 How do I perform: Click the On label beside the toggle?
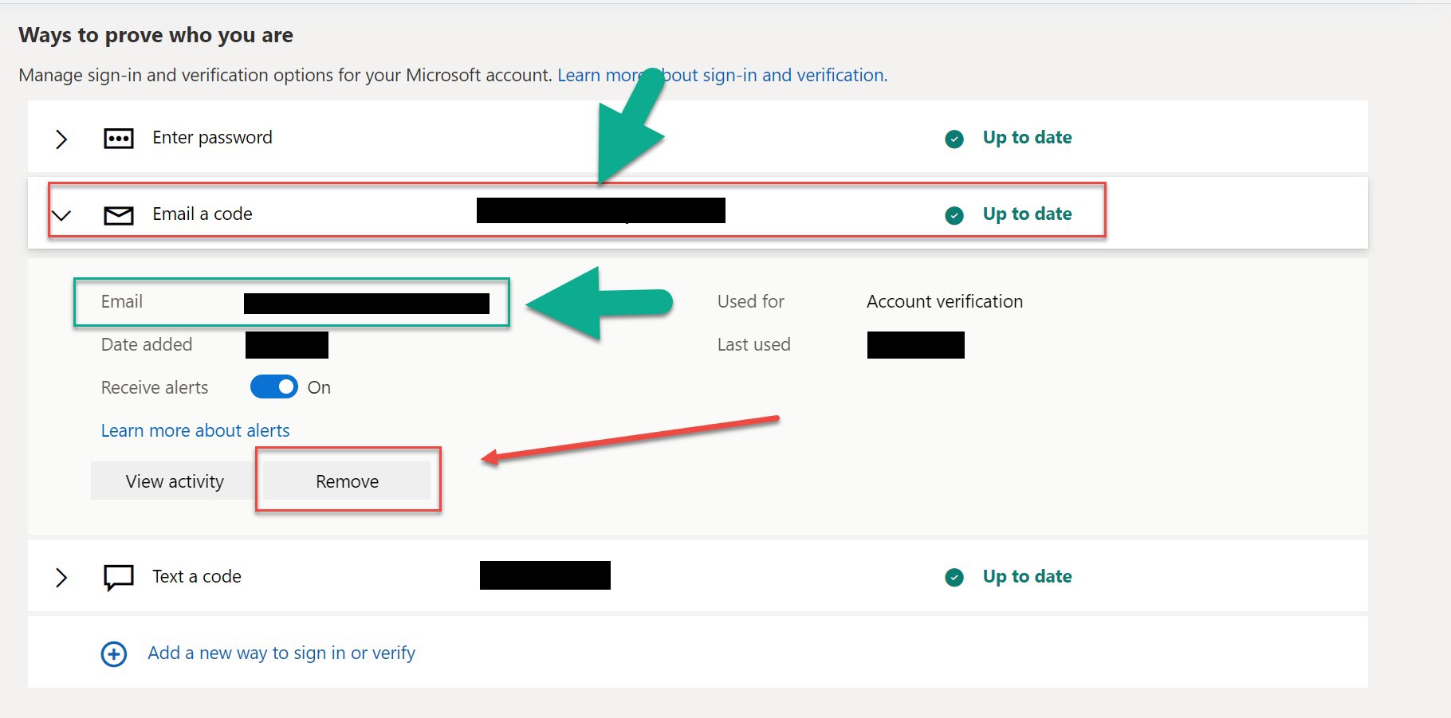(319, 387)
